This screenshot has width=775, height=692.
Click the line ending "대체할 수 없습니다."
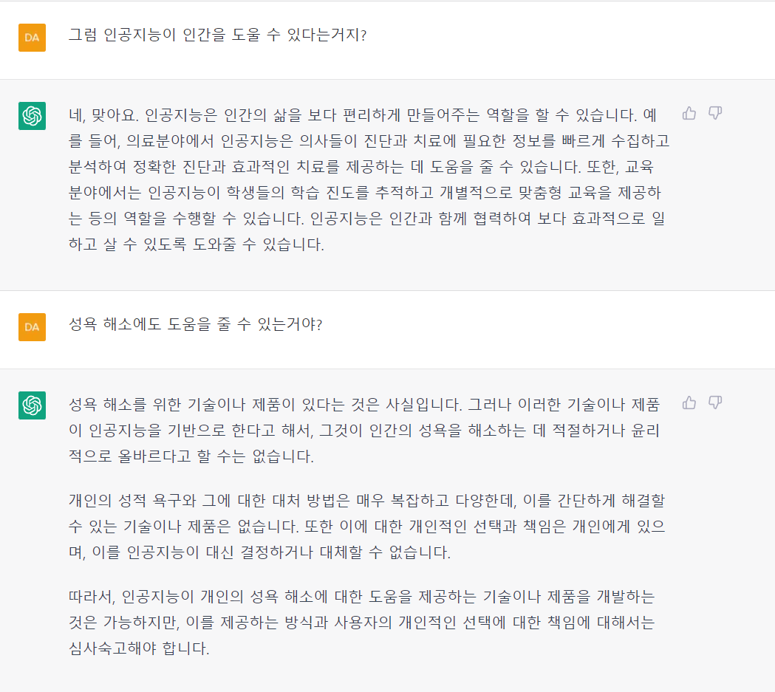click(259, 552)
